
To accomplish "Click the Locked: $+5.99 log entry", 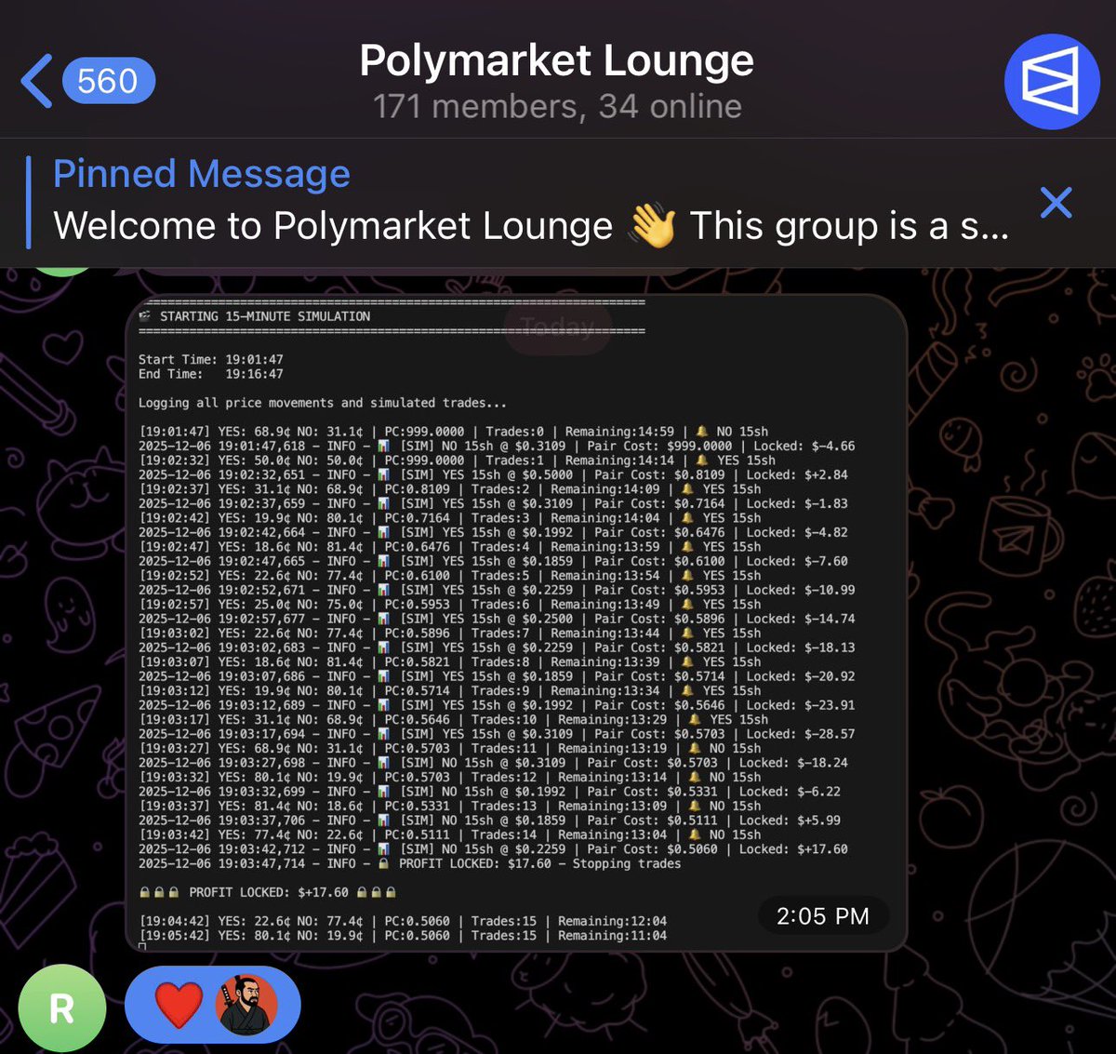I will 488,821.
